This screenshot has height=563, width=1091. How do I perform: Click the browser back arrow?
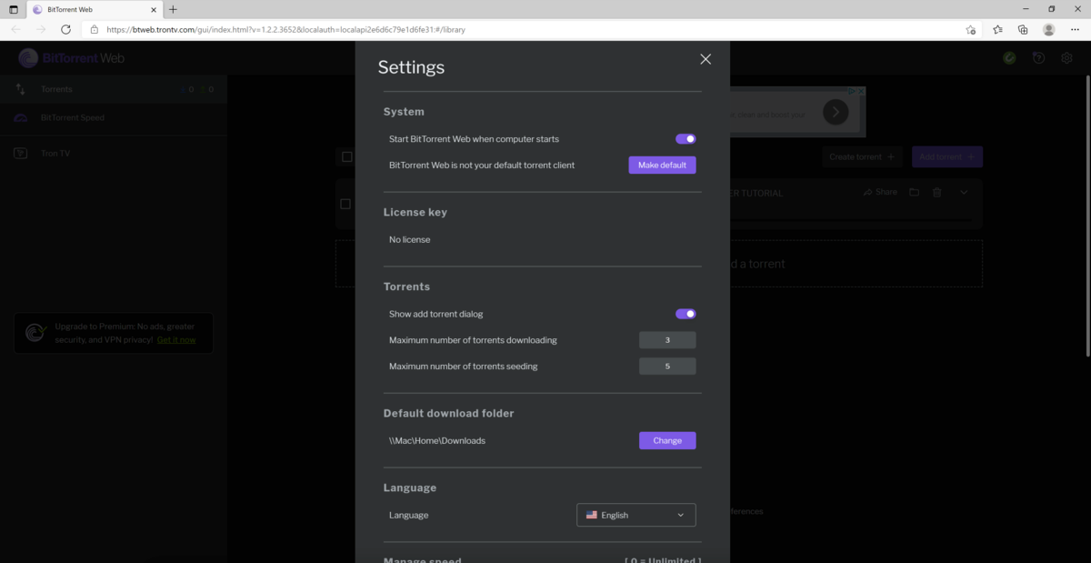point(16,29)
